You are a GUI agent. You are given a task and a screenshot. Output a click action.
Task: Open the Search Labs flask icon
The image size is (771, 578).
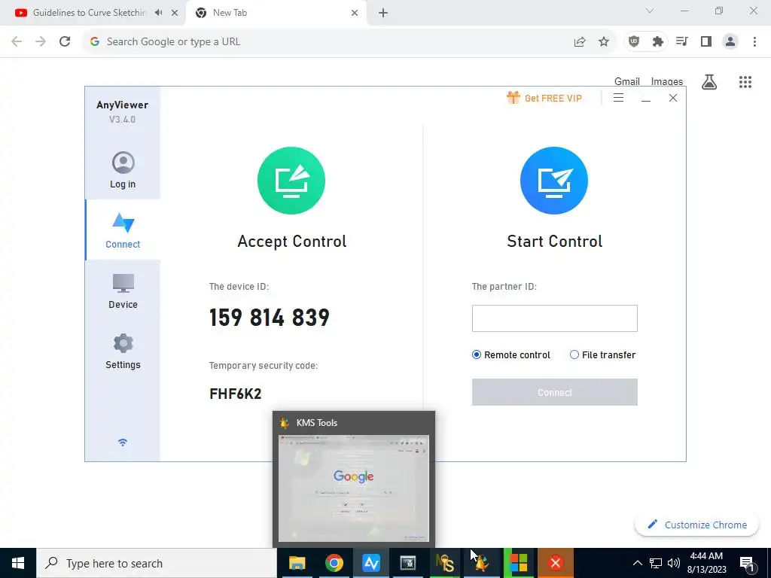(709, 81)
